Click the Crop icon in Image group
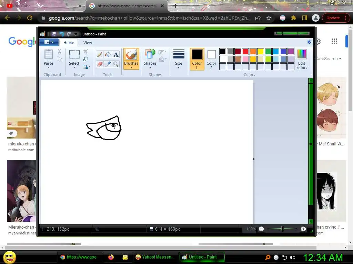Viewport: 353px width, 264px height. (85, 52)
